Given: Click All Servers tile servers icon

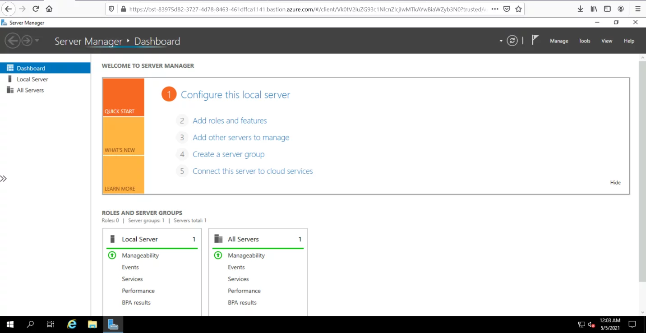Looking at the screenshot, I should point(218,239).
